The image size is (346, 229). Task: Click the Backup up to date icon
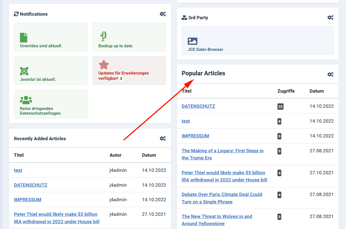coord(103,37)
